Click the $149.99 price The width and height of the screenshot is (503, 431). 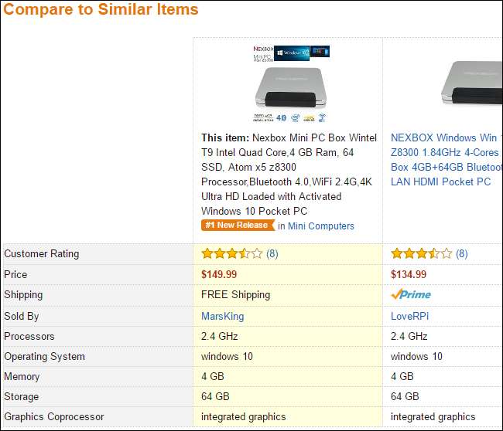[219, 274]
